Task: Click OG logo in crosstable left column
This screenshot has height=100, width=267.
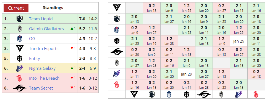Action: (117, 30)
